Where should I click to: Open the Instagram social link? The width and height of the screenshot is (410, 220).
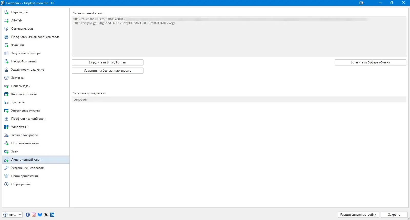34,215
